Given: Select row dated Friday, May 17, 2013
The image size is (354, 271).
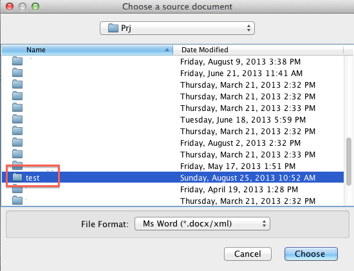Looking at the screenshot, I should click(x=172, y=166).
